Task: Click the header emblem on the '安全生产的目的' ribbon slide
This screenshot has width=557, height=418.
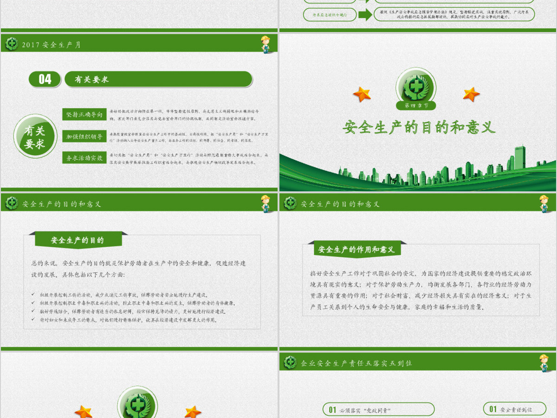Action: click(x=11, y=203)
